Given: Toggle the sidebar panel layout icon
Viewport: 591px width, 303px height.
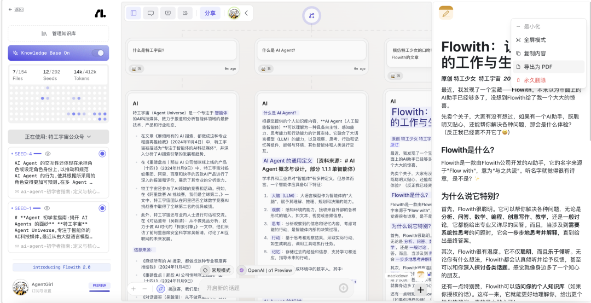Looking at the screenshot, I should [134, 13].
